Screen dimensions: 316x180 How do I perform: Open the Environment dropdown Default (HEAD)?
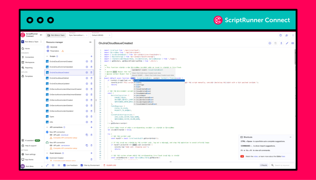pos(101,35)
